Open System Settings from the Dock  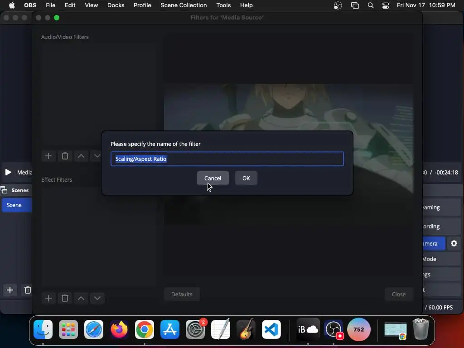(x=195, y=329)
